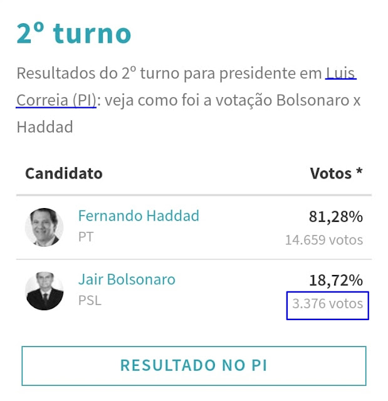Image resolution: width=388 pixels, height=401 pixels.
Task: Click Jair Bolsonaro's portrait photo
Action: pos(45,291)
